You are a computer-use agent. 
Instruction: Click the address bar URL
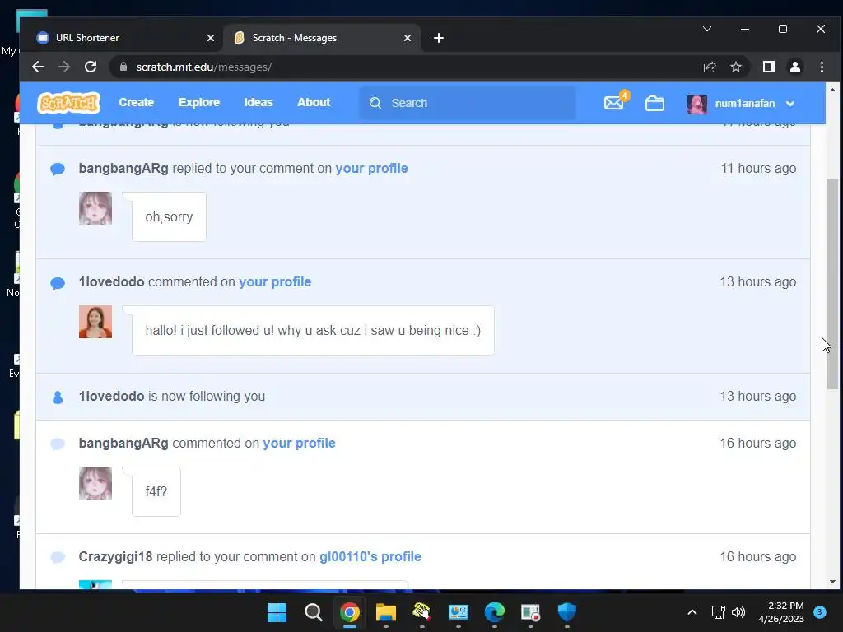tap(204, 67)
